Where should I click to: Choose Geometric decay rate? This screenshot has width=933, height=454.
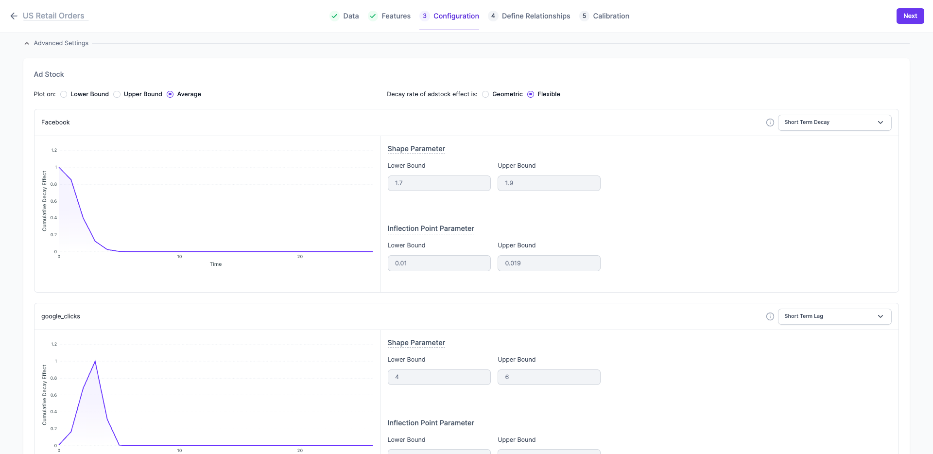click(485, 94)
